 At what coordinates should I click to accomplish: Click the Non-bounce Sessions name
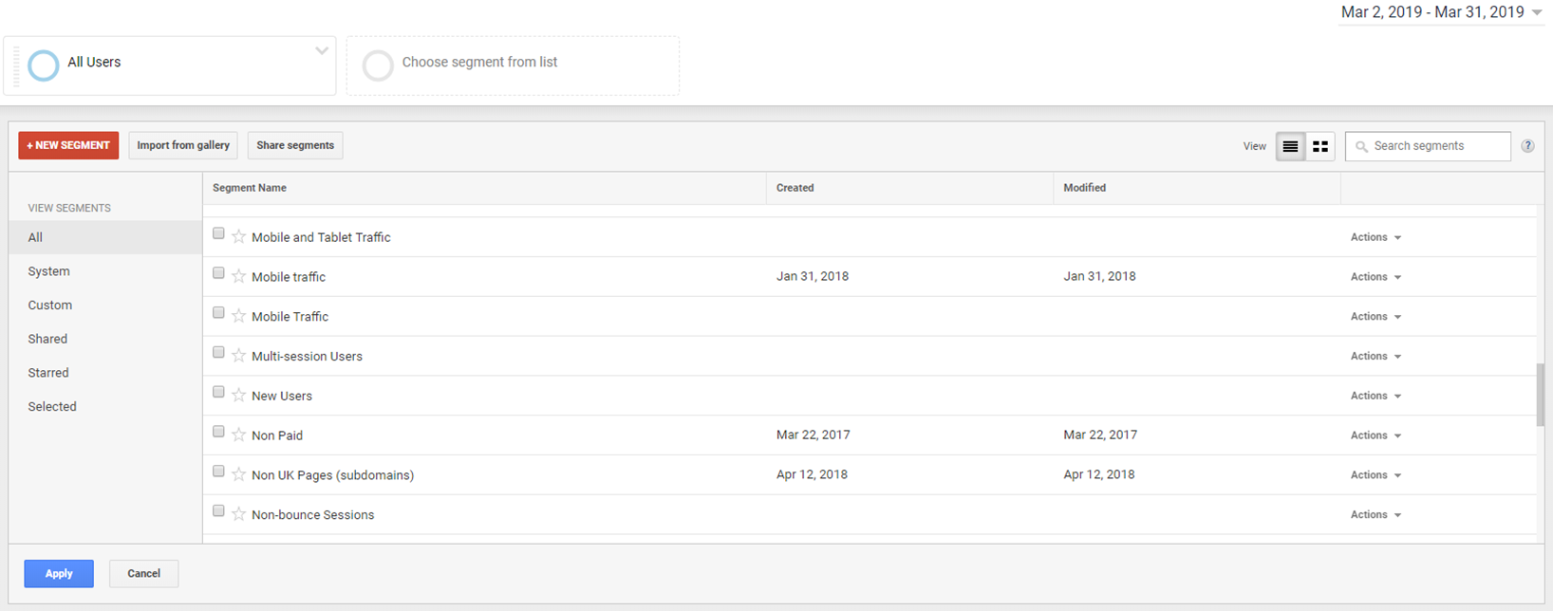[x=312, y=515]
